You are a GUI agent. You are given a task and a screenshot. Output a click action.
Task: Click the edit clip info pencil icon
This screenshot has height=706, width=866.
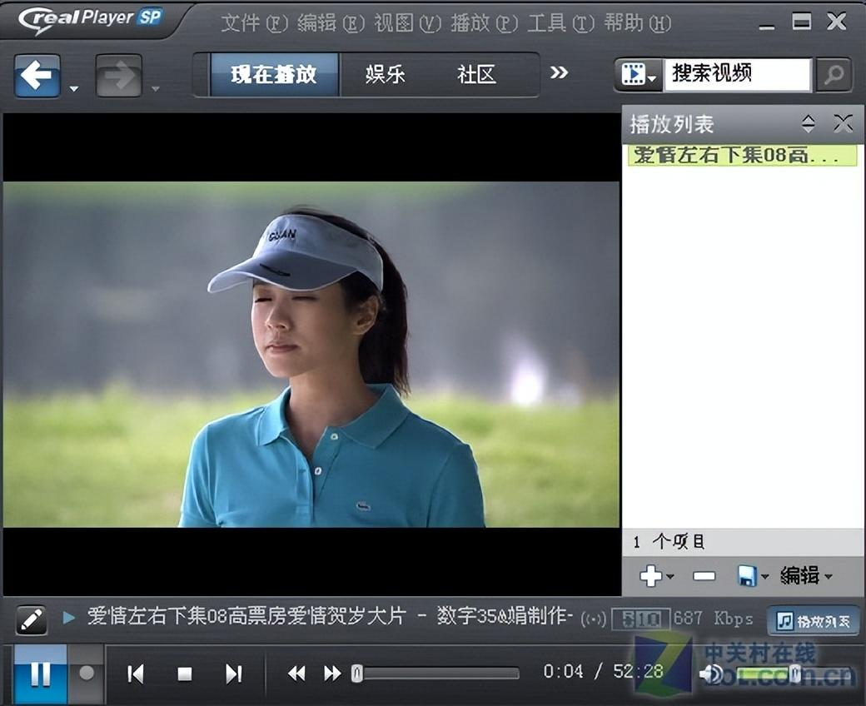[x=32, y=619]
